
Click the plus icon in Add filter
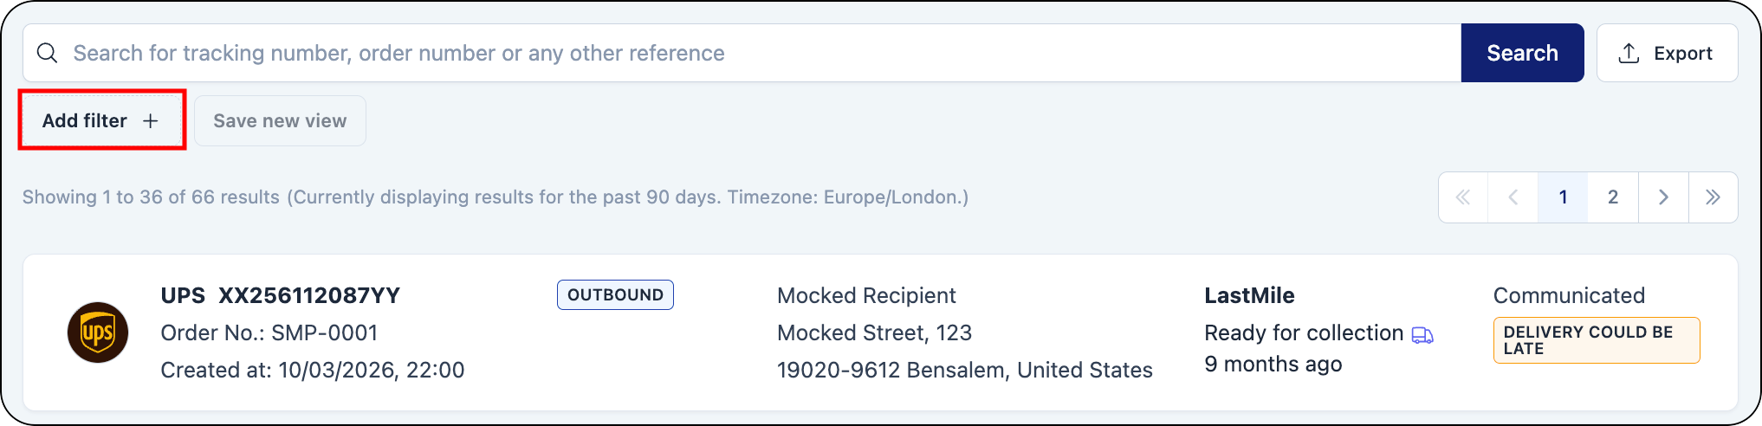point(151,121)
